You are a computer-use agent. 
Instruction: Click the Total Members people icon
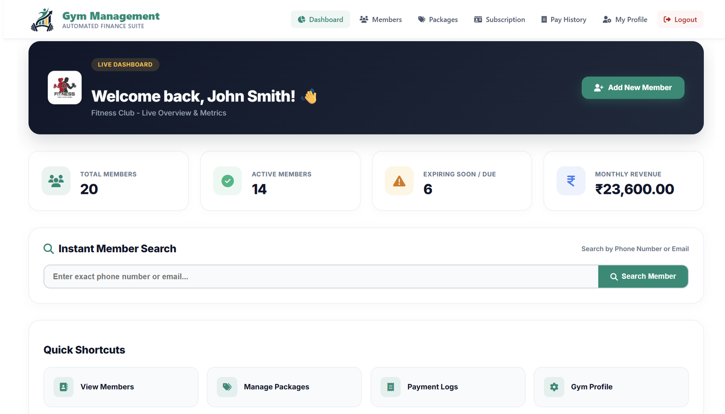pyautogui.click(x=56, y=181)
